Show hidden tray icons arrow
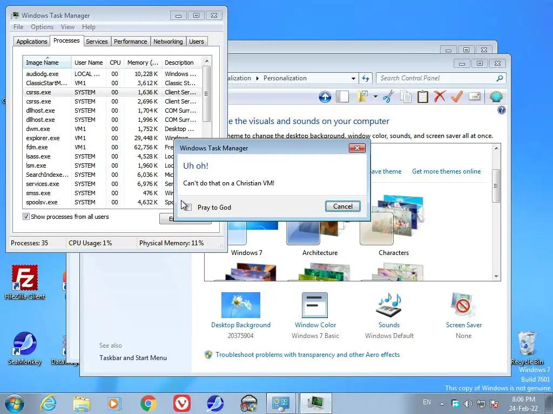The width and height of the screenshot is (553, 414). click(442, 404)
